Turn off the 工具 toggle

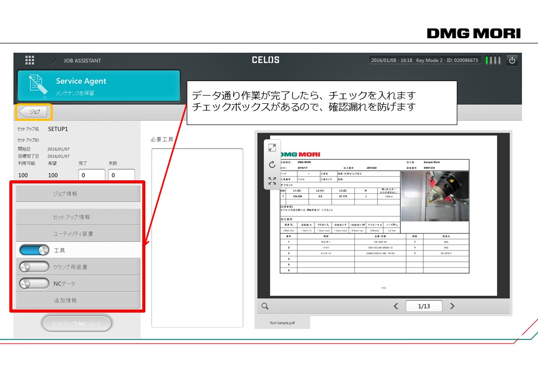pyautogui.click(x=34, y=250)
